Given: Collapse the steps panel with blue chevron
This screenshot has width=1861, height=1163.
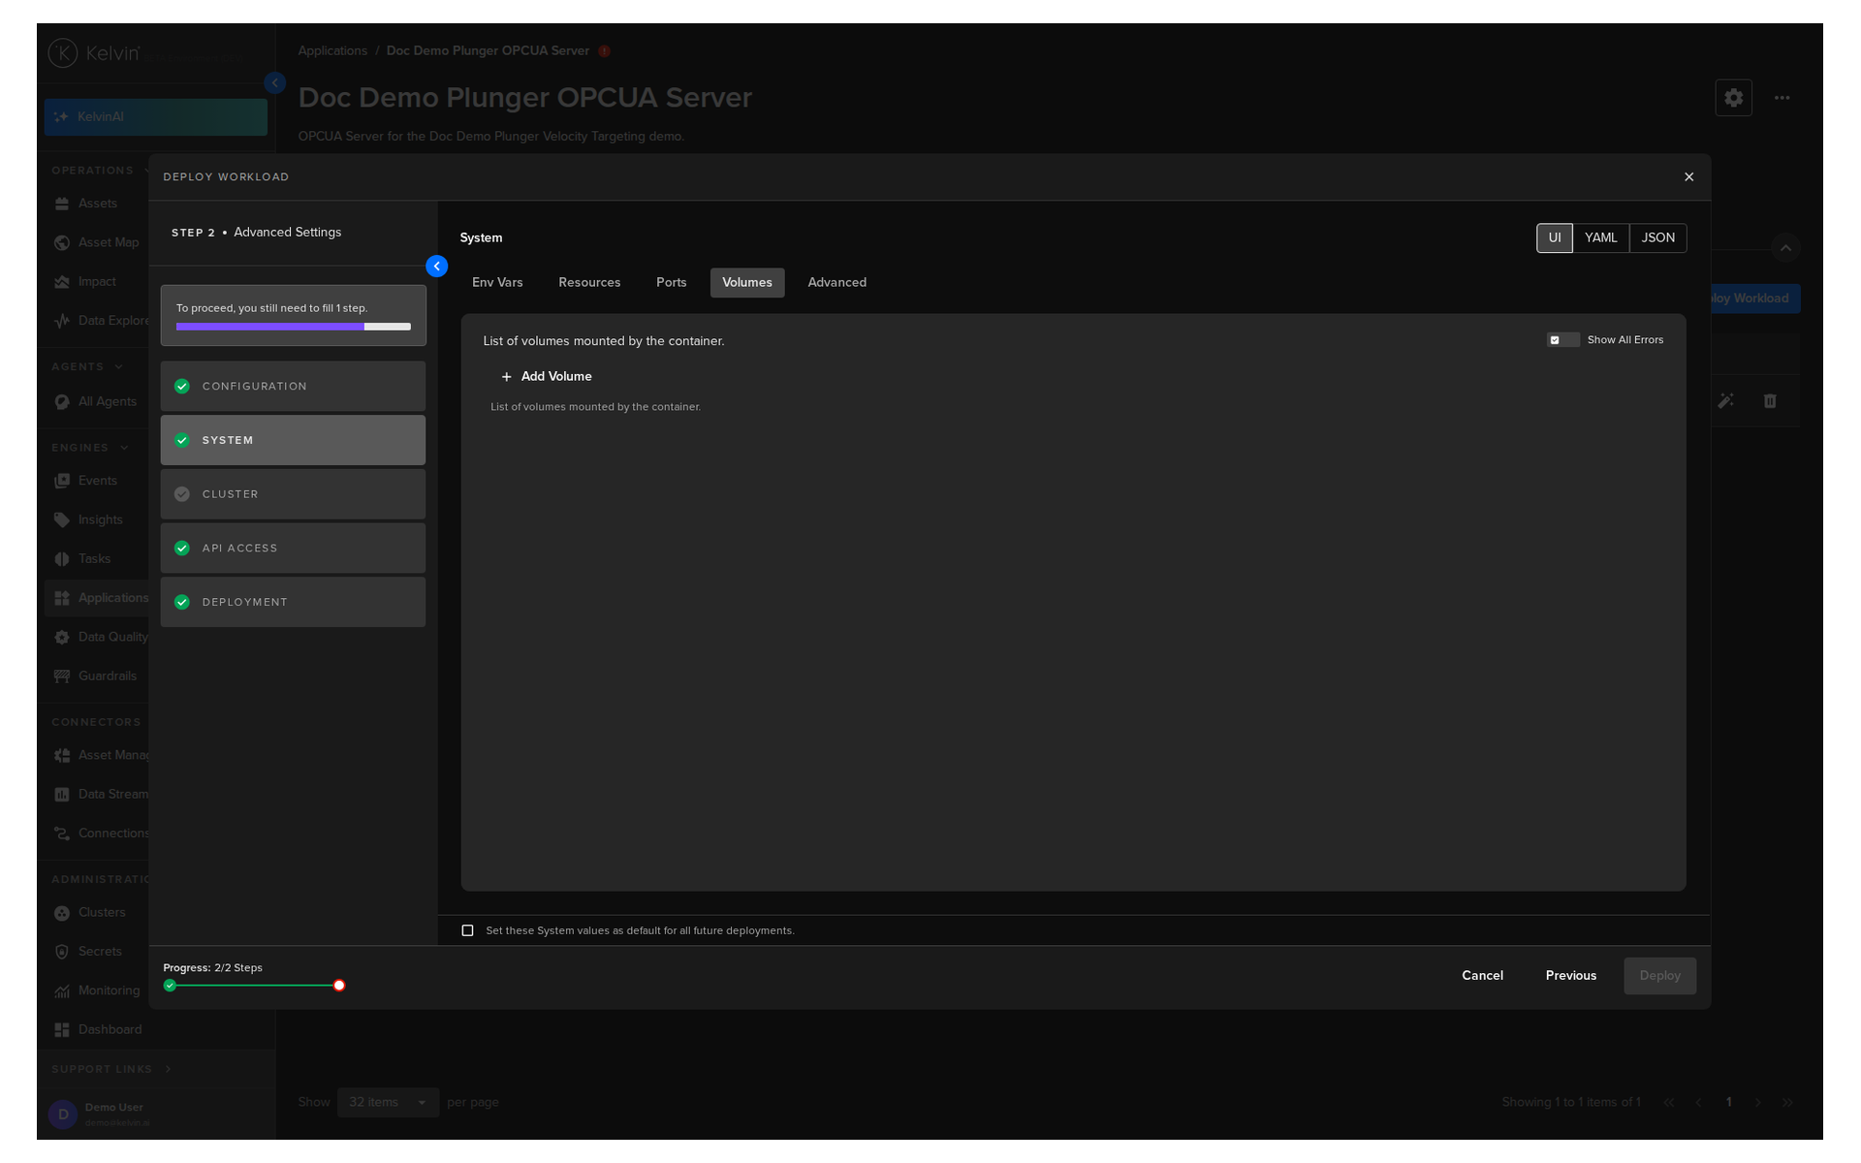Looking at the screenshot, I should tap(437, 267).
